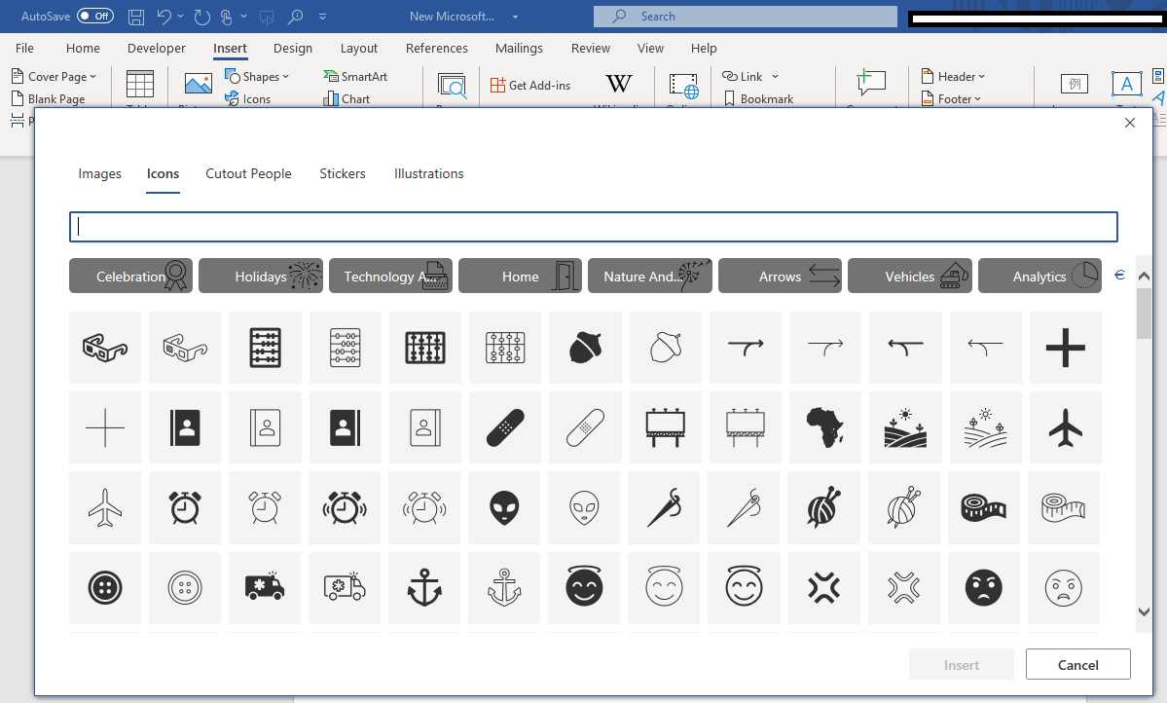Viewport: 1167px width, 703px height.
Task: Click the icon list scrollbar up arrow
Action: point(1144,277)
